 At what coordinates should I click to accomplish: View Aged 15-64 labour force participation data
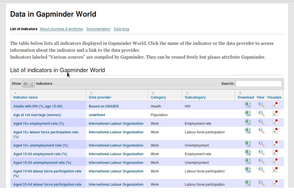pos(261,170)
